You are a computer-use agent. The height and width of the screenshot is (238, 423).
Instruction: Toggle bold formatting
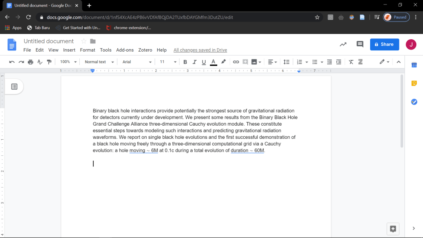(185, 62)
